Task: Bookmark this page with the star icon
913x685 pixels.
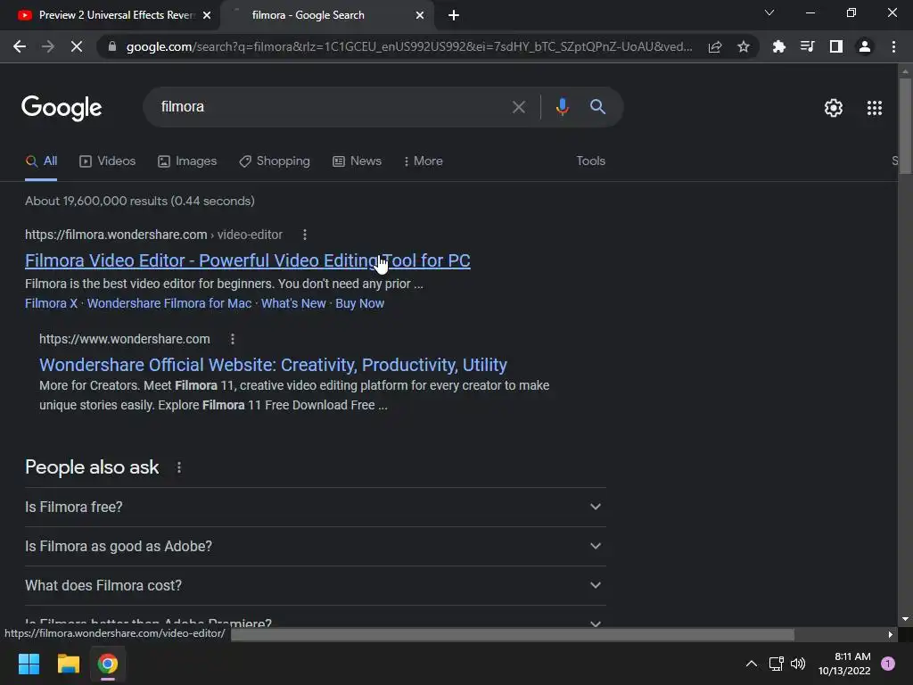Action: tap(744, 46)
